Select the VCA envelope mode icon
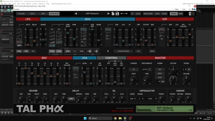This screenshot has width=215, height=121. click(x=76, y=68)
